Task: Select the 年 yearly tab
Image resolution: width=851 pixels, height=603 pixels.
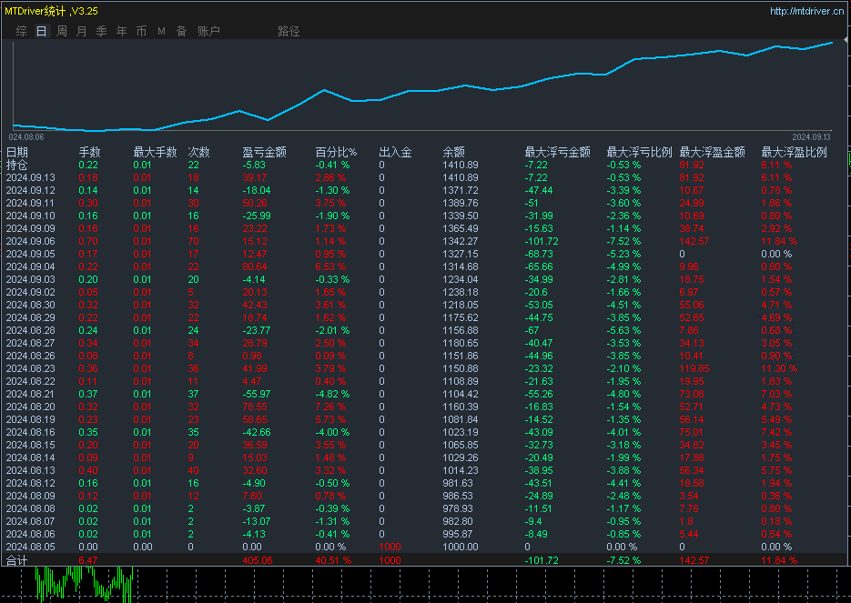Action: tap(122, 31)
